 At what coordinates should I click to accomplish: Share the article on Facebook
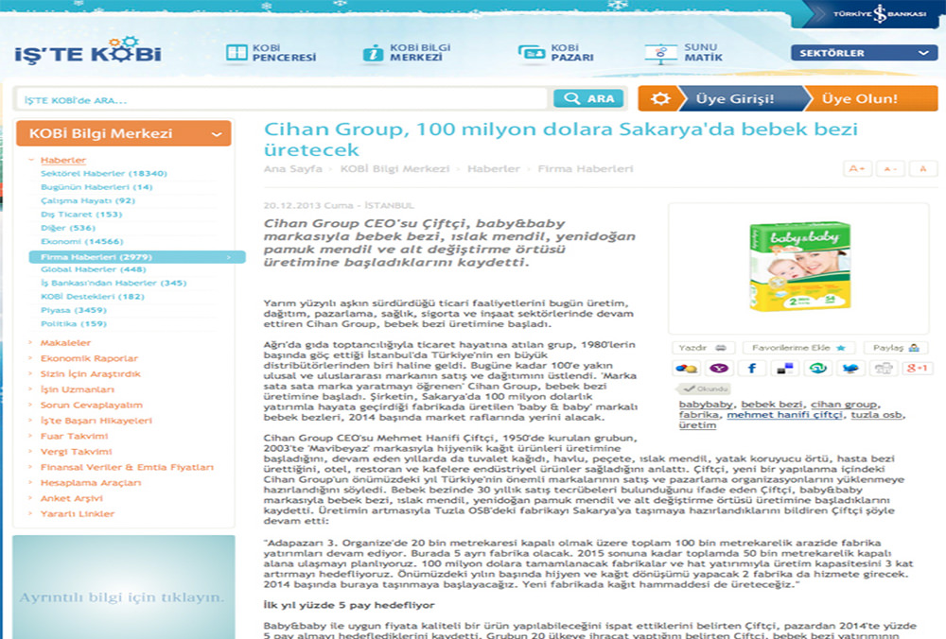pyautogui.click(x=752, y=369)
